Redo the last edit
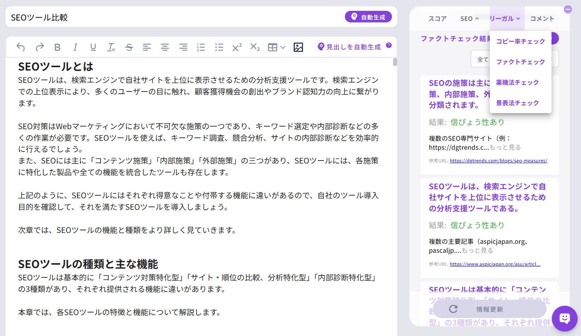 tap(39, 47)
